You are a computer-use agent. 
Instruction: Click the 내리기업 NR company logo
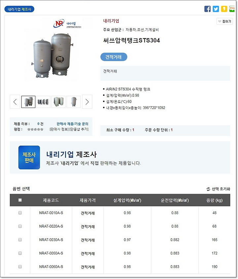[67, 24]
